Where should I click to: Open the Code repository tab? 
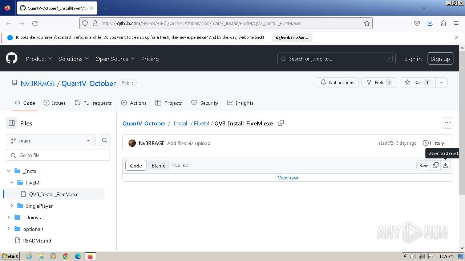(25, 103)
